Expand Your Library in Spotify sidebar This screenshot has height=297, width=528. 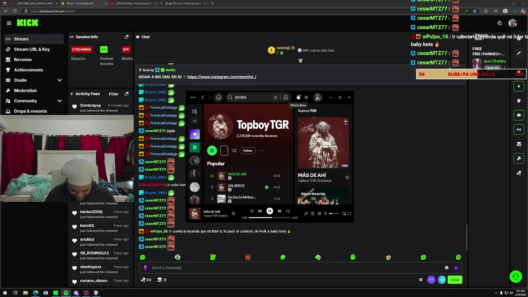pos(195,111)
